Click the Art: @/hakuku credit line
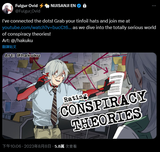 pyautogui.click(x=17, y=40)
